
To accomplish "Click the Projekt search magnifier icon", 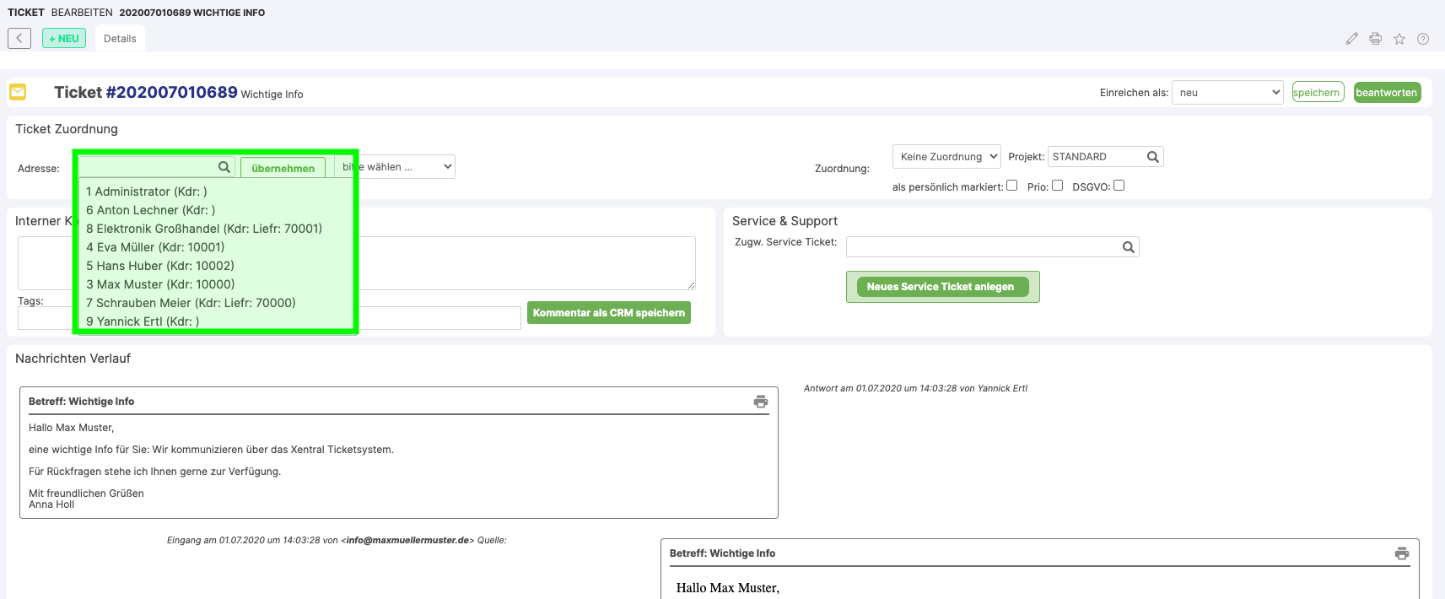I will coord(1152,157).
